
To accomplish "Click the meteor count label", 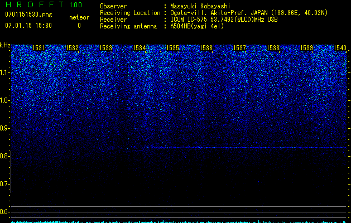I will tap(79, 17).
